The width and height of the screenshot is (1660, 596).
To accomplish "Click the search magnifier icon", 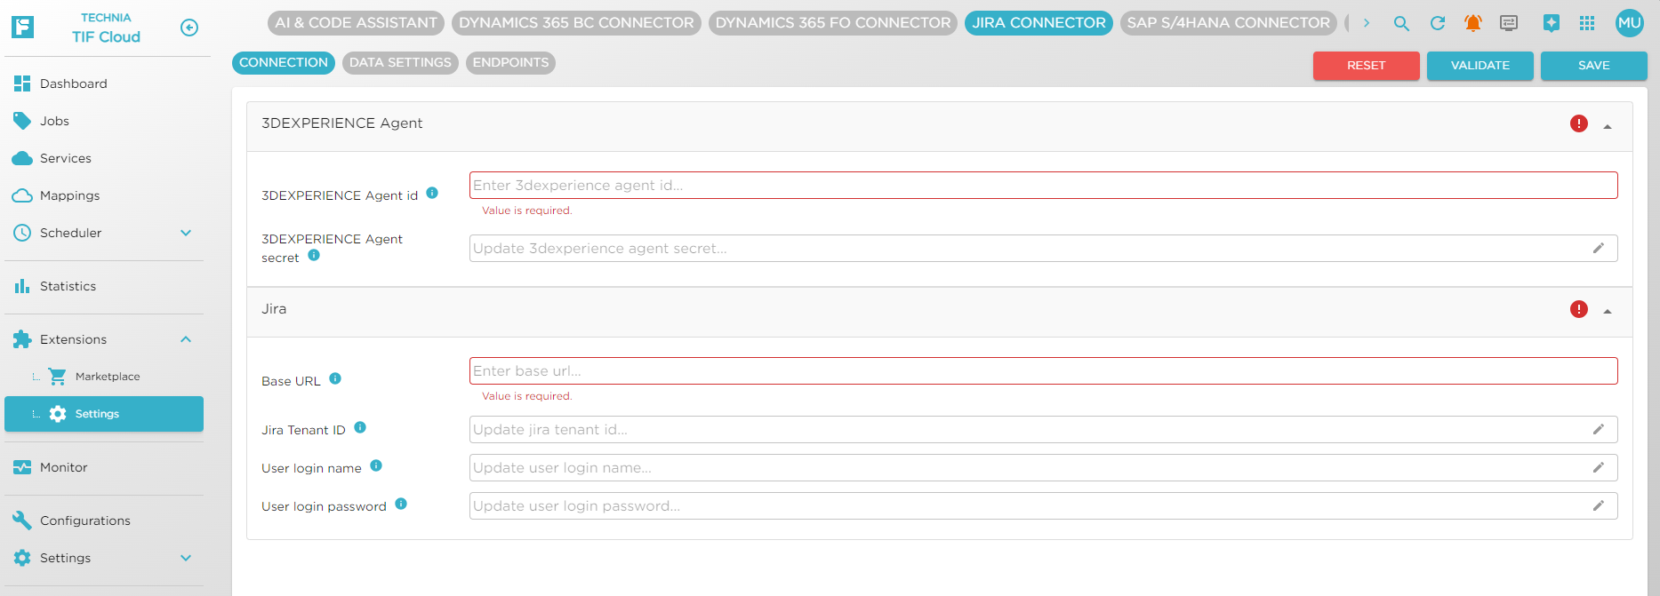I will click(x=1401, y=24).
